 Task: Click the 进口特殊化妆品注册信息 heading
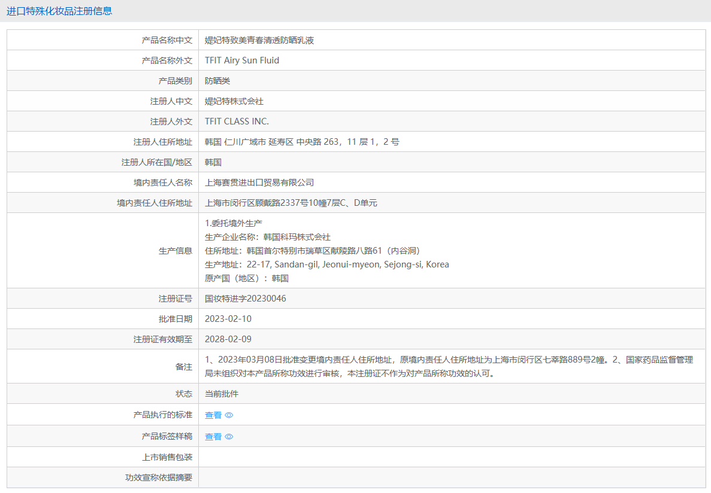[x=59, y=11]
